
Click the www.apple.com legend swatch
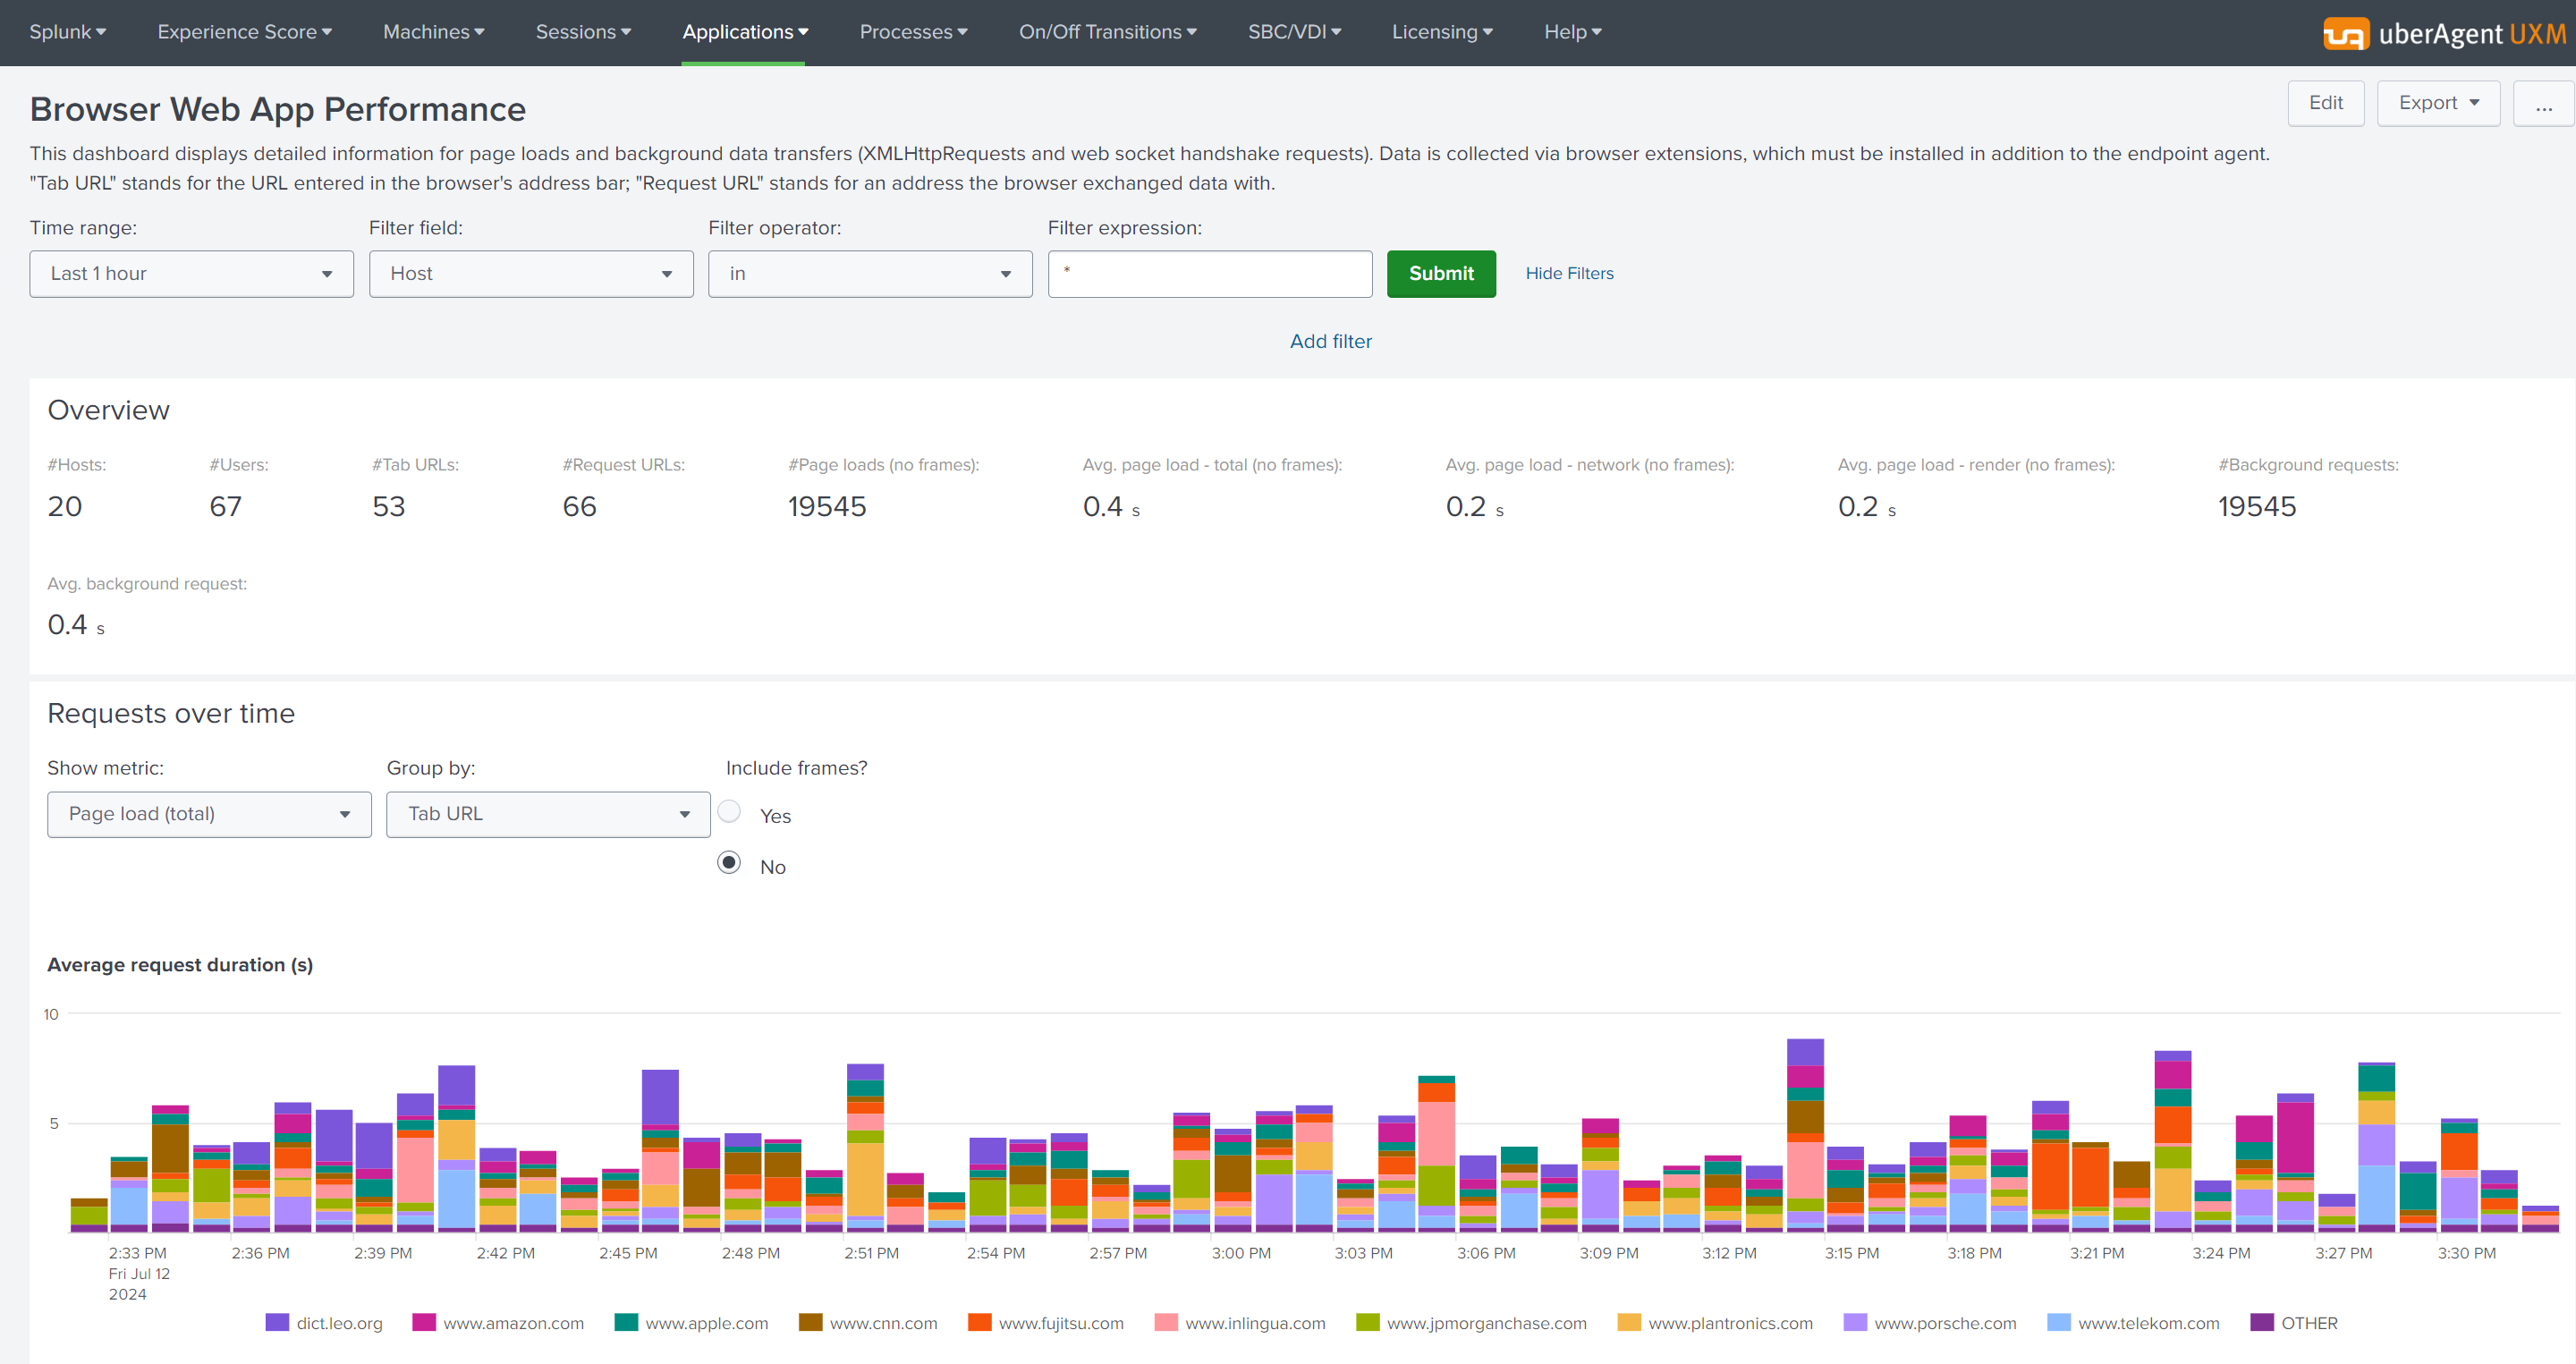[626, 1322]
